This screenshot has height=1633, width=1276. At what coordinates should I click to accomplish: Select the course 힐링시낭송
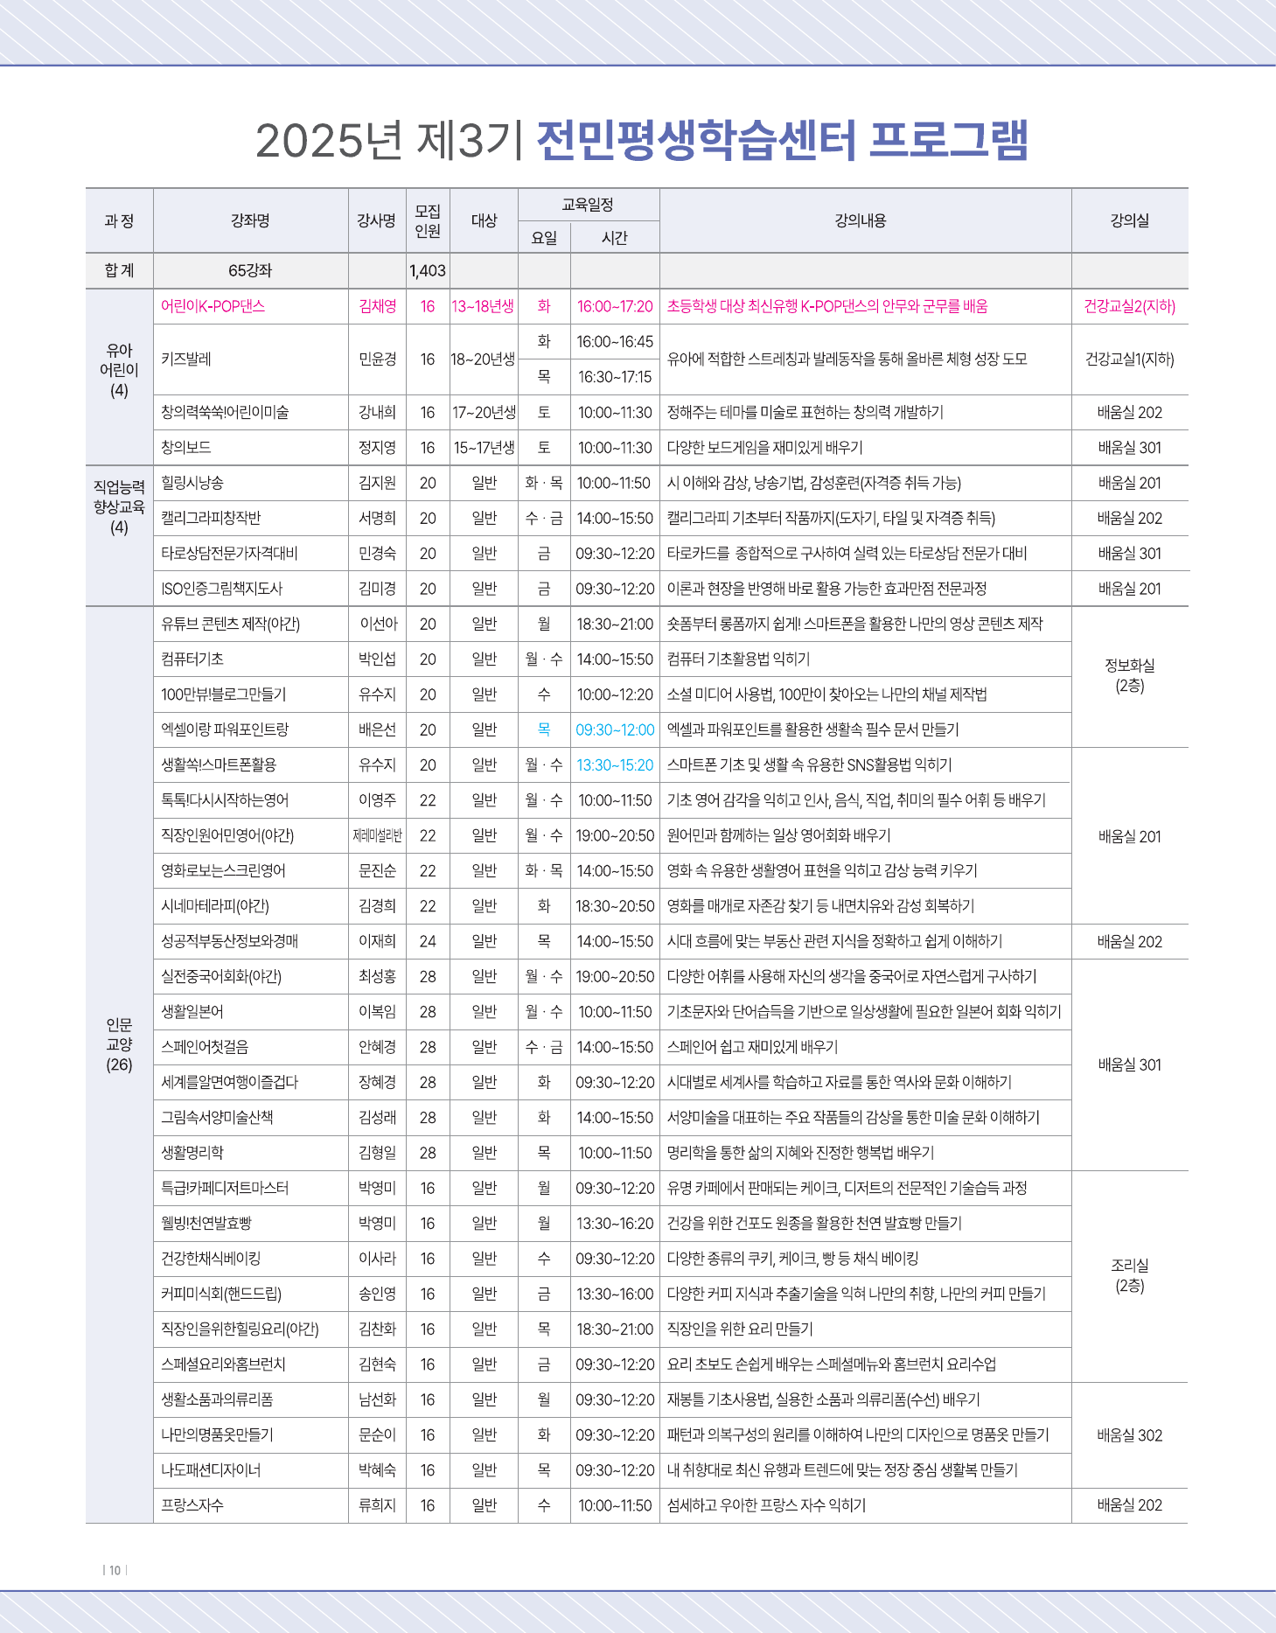(192, 483)
